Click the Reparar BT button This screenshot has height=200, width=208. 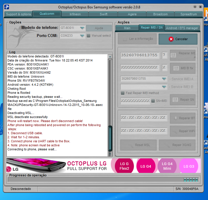183,118
